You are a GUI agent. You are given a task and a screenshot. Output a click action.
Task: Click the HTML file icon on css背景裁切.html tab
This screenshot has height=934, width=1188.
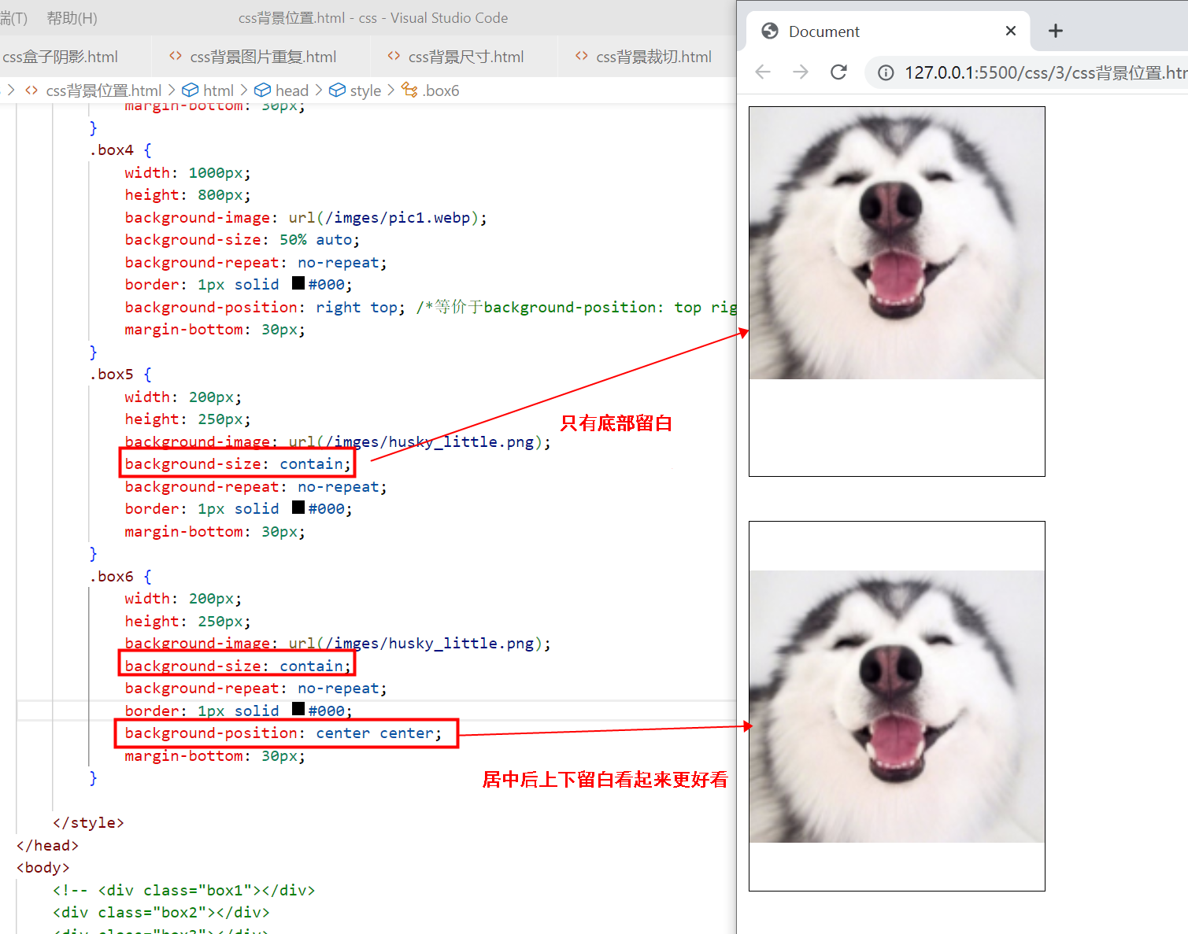coord(582,56)
